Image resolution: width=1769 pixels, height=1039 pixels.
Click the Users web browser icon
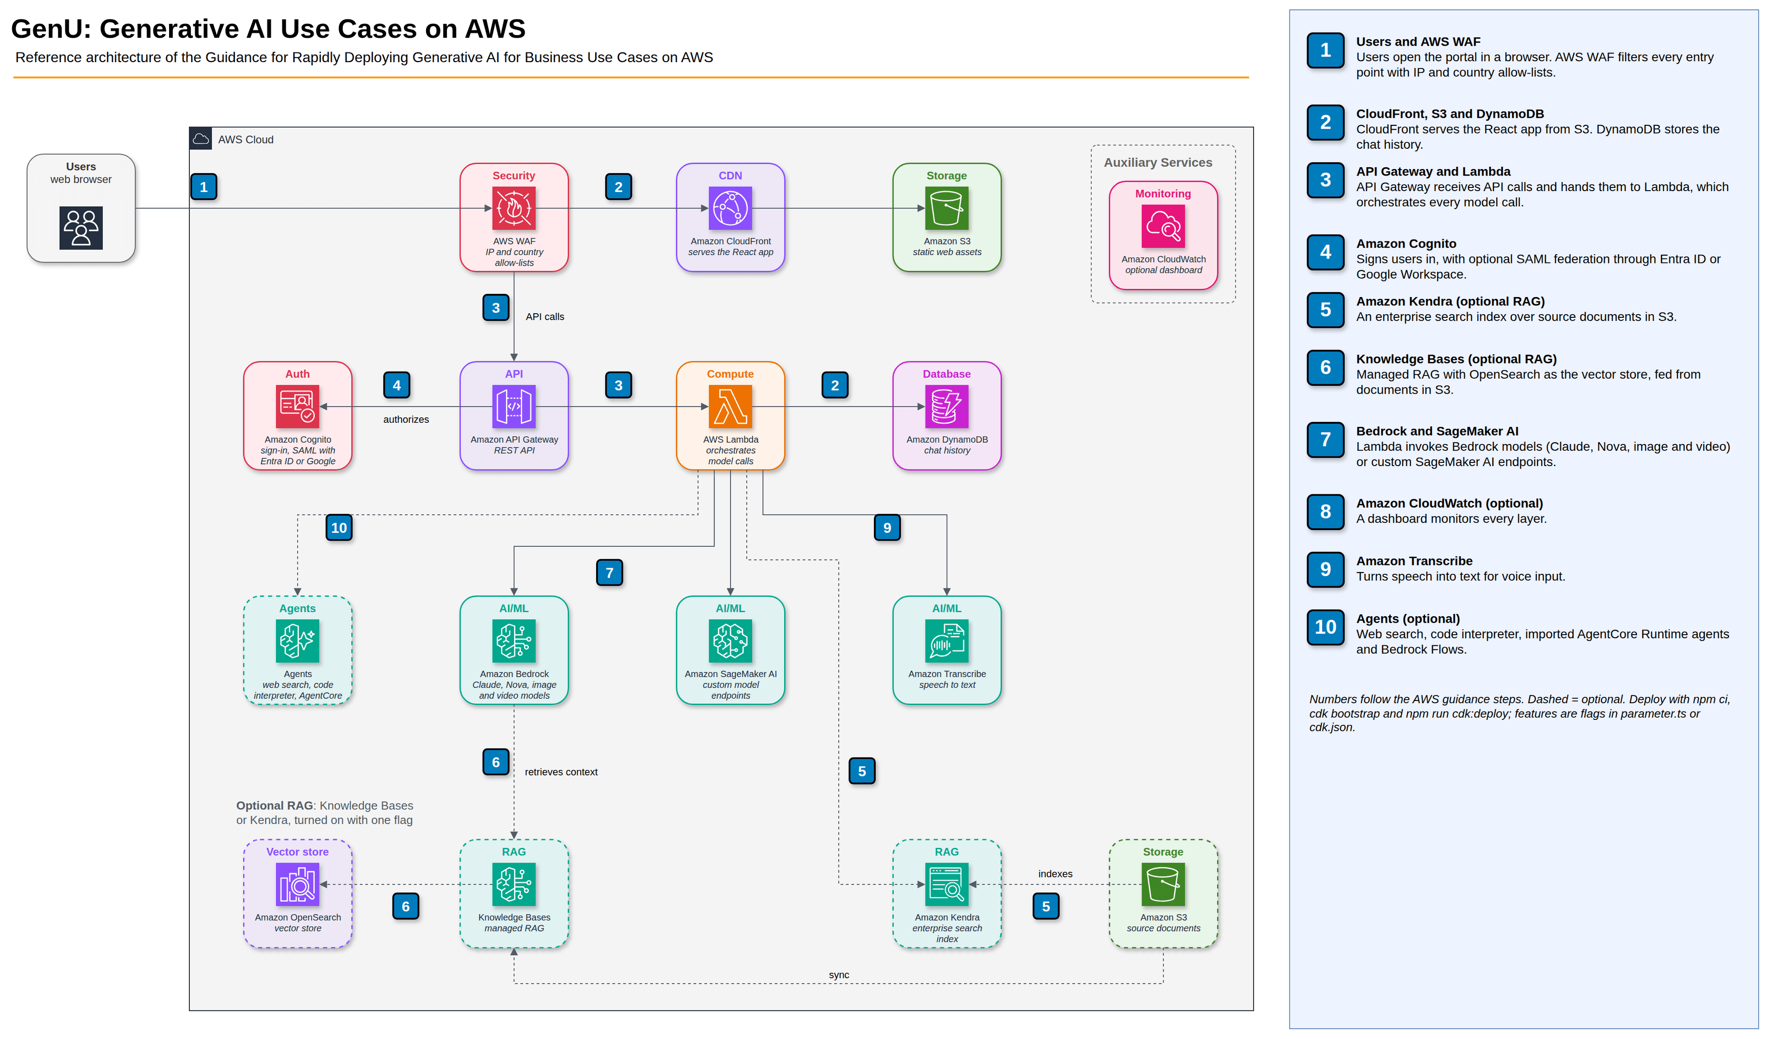coord(81,228)
